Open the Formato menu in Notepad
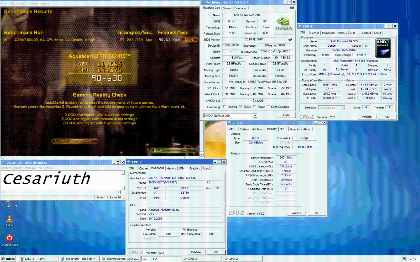 coord(30,168)
